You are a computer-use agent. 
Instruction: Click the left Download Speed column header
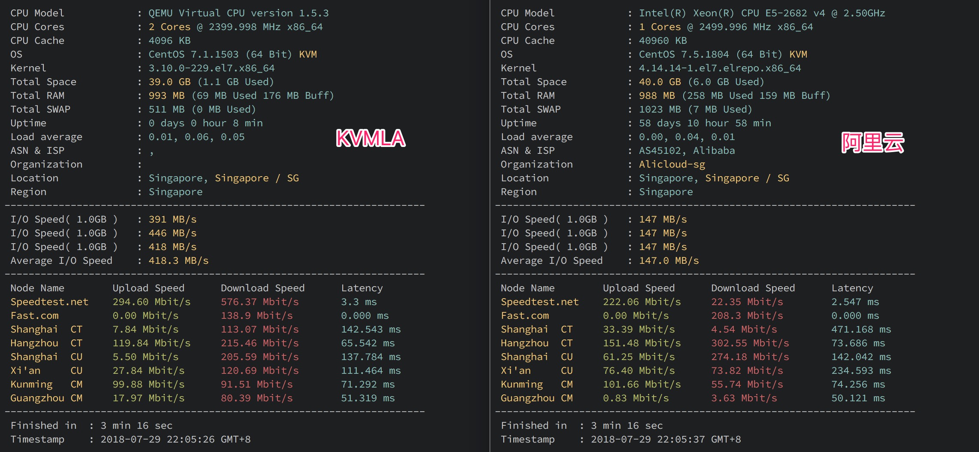pos(262,288)
